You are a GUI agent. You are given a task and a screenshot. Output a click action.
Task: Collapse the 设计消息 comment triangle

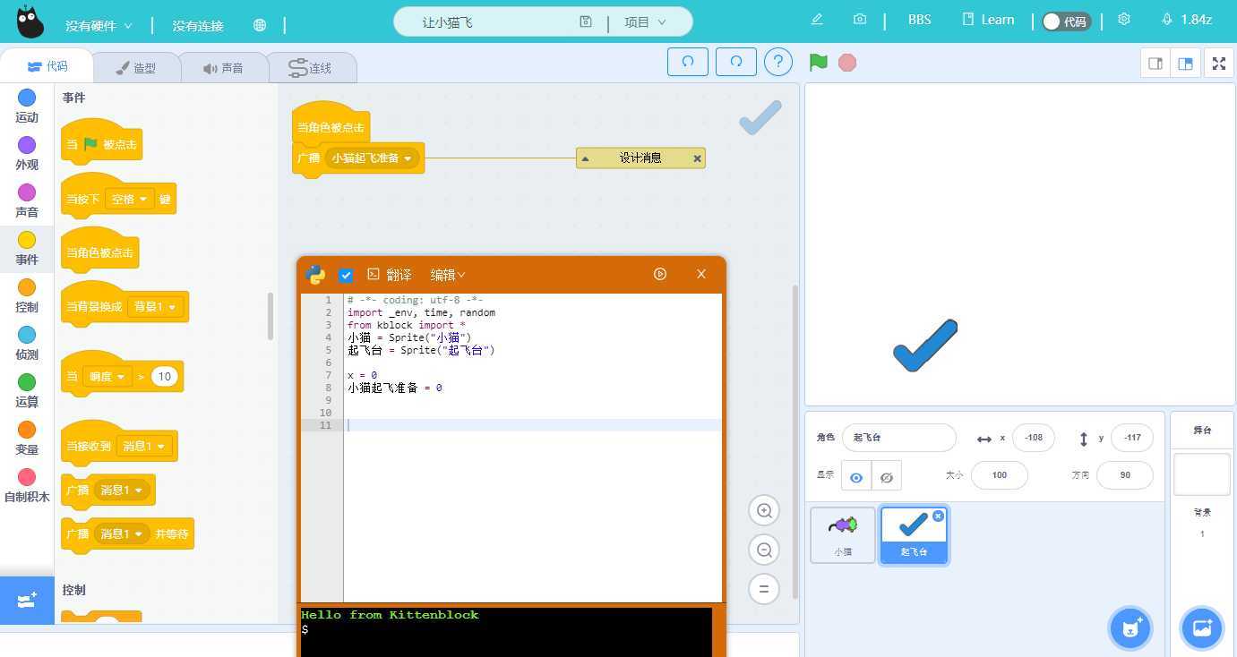click(585, 158)
